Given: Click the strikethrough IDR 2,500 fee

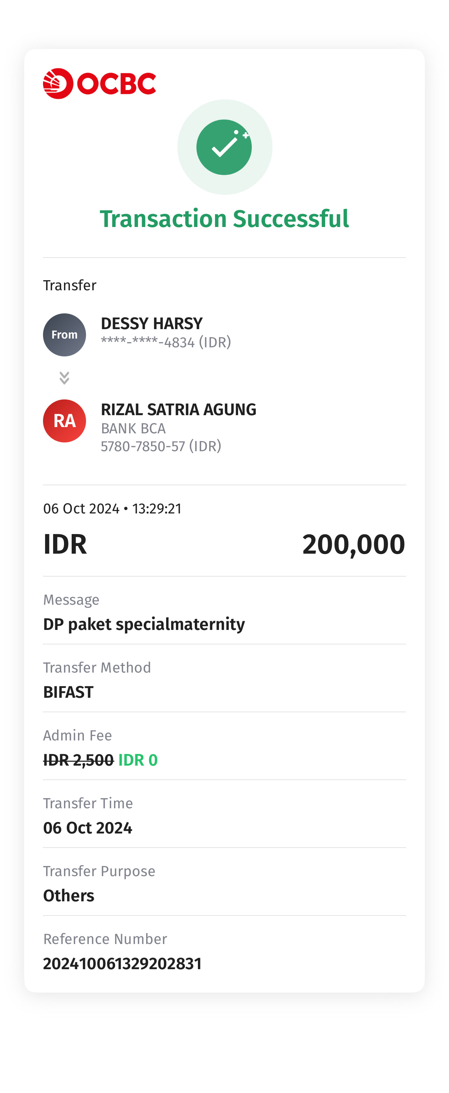Looking at the screenshot, I should click(x=79, y=760).
